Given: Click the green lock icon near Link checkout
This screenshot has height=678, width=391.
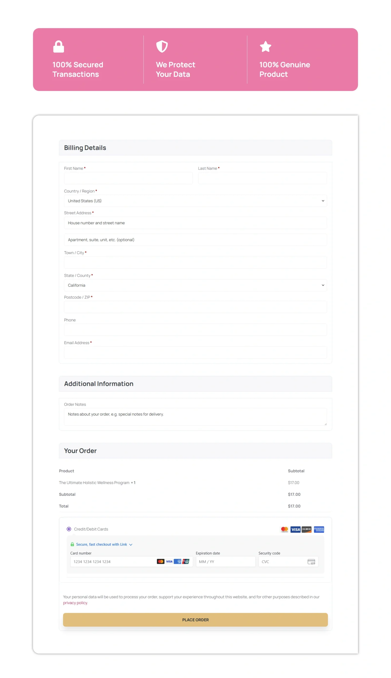Looking at the screenshot, I should pos(72,545).
